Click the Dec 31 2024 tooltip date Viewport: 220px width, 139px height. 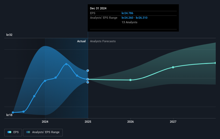(98, 8)
